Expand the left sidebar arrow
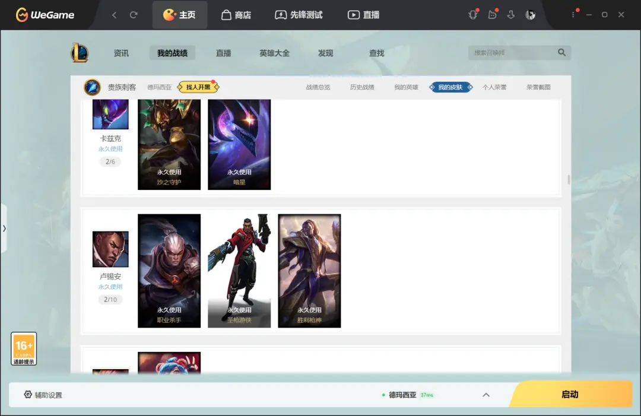641x416 pixels. [4, 228]
